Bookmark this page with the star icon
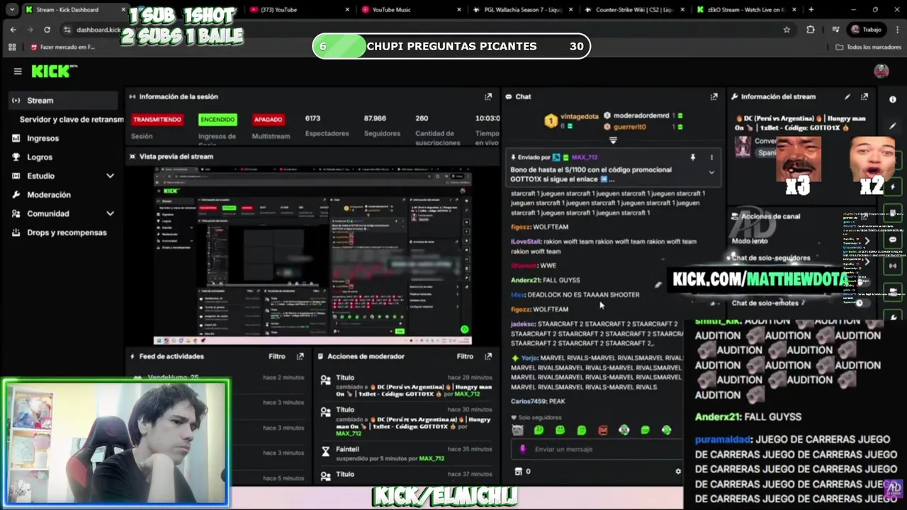The height and width of the screenshot is (510, 907). 787,30
